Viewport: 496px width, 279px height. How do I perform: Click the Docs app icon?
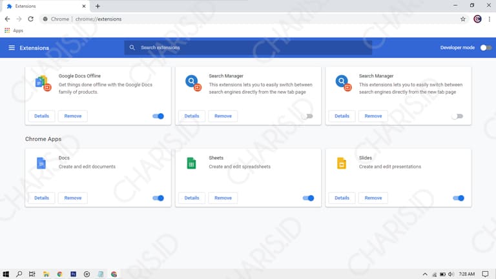pyautogui.click(x=41, y=163)
